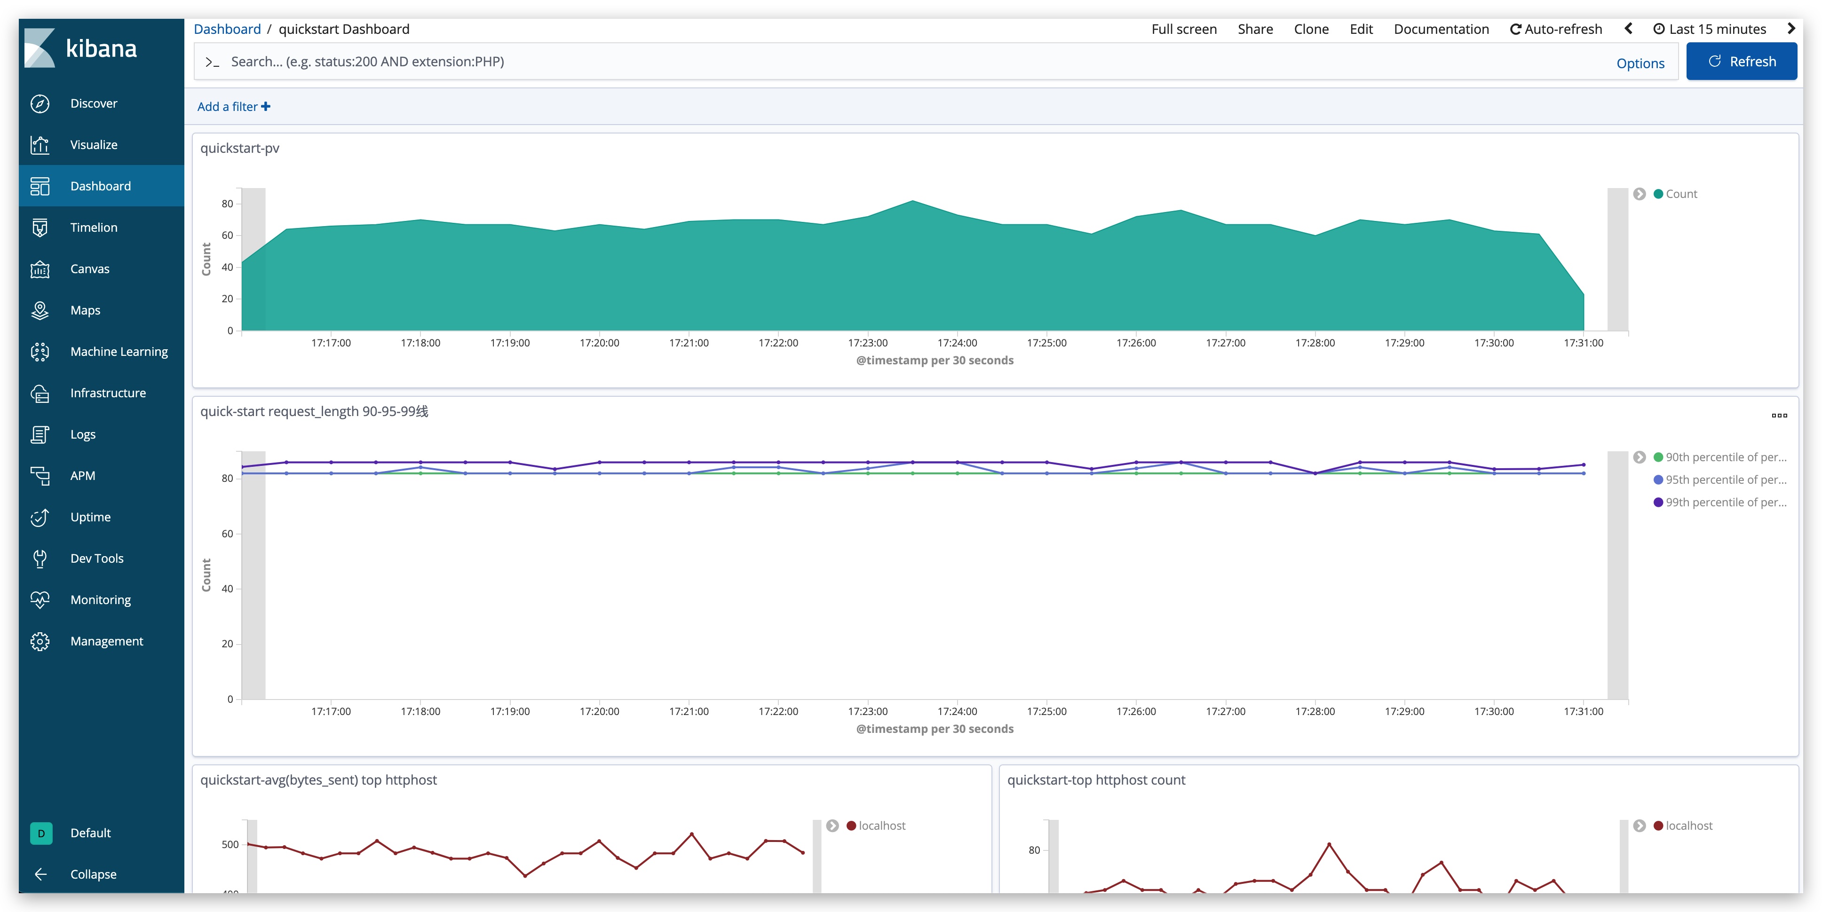Click Share in the top menu
Image resolution: width=1822 pixels, height=912 pixels.
pyautogui.click(x=1255, y=29)
